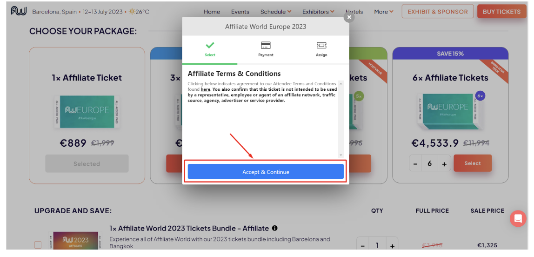Screen dimensions: 534x257
Task: Click the SALE PRICE column header
Action: 487,210
